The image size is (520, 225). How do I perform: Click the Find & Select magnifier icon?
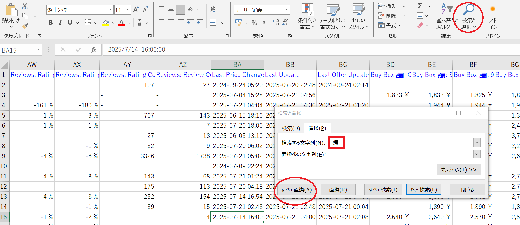(x=468, y=10)
